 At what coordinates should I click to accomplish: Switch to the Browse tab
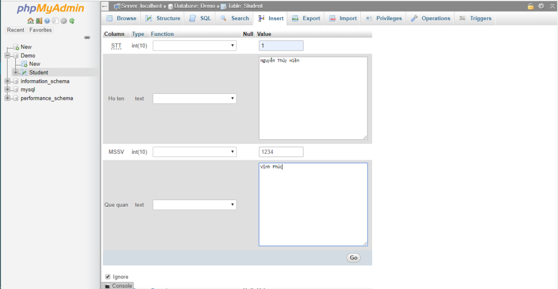click(121, 19)
